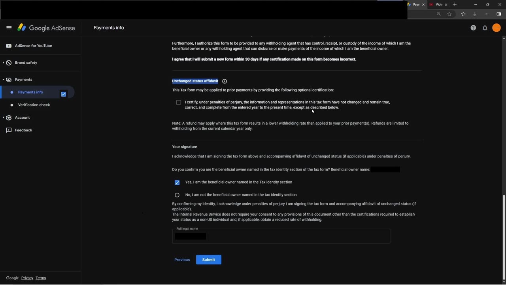This screenshot has width=506, height=285.
Task: Switch to the YouTube Video tab
Action: point(439,5)
